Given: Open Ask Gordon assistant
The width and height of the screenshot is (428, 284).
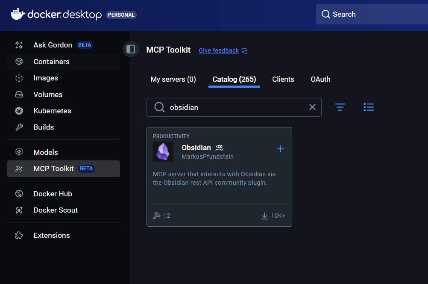Looking at the screenshot, I should click(52, 44).
